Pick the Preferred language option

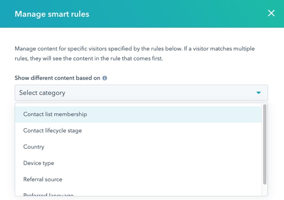click(x=48, y=195)
